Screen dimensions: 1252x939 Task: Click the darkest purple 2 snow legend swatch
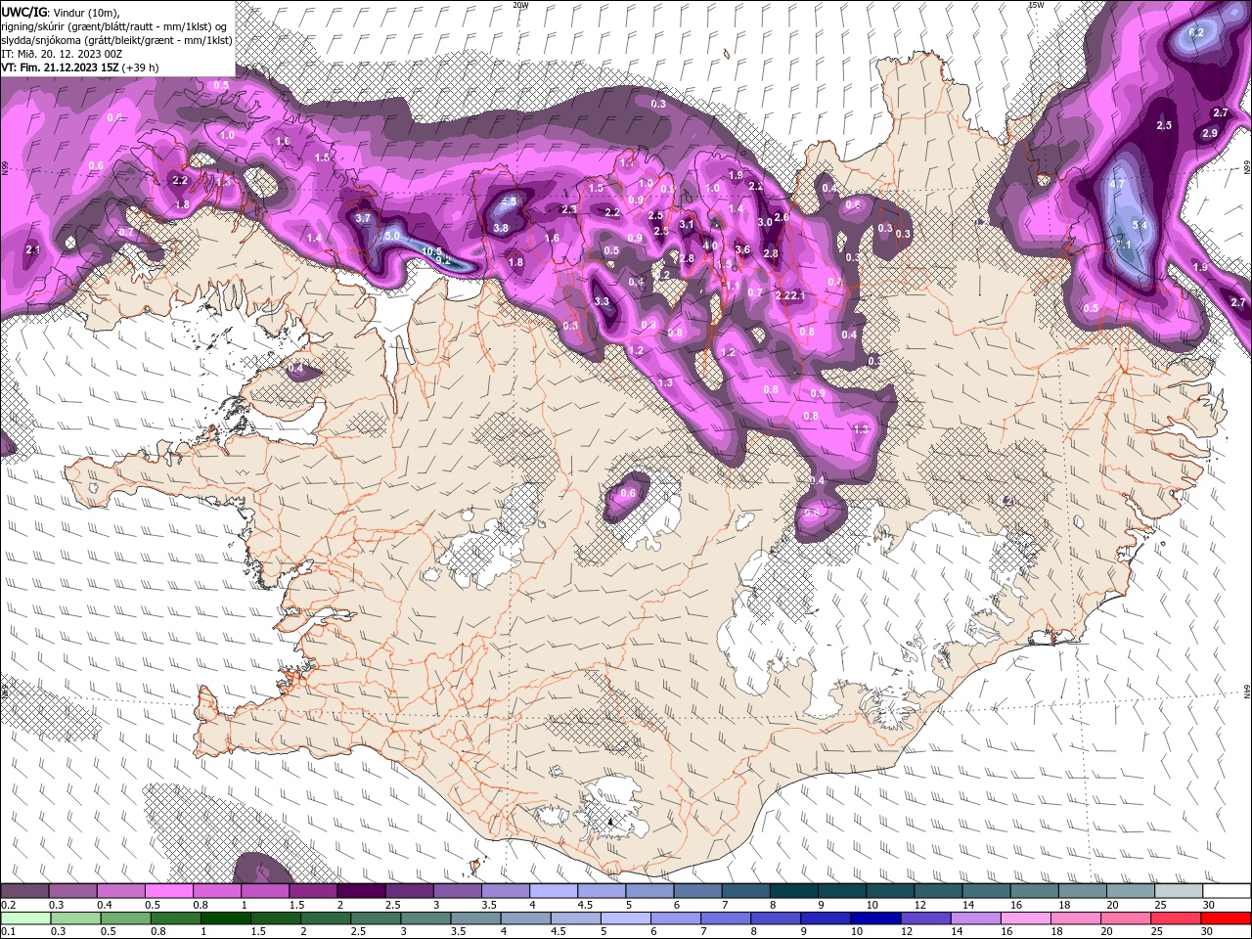click(x=361, y=891)
